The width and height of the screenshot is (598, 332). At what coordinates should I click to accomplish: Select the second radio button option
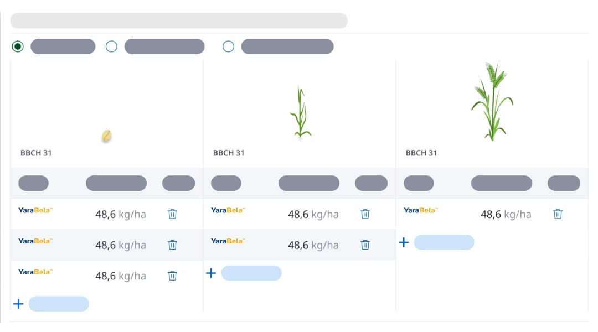coord(111,46)
